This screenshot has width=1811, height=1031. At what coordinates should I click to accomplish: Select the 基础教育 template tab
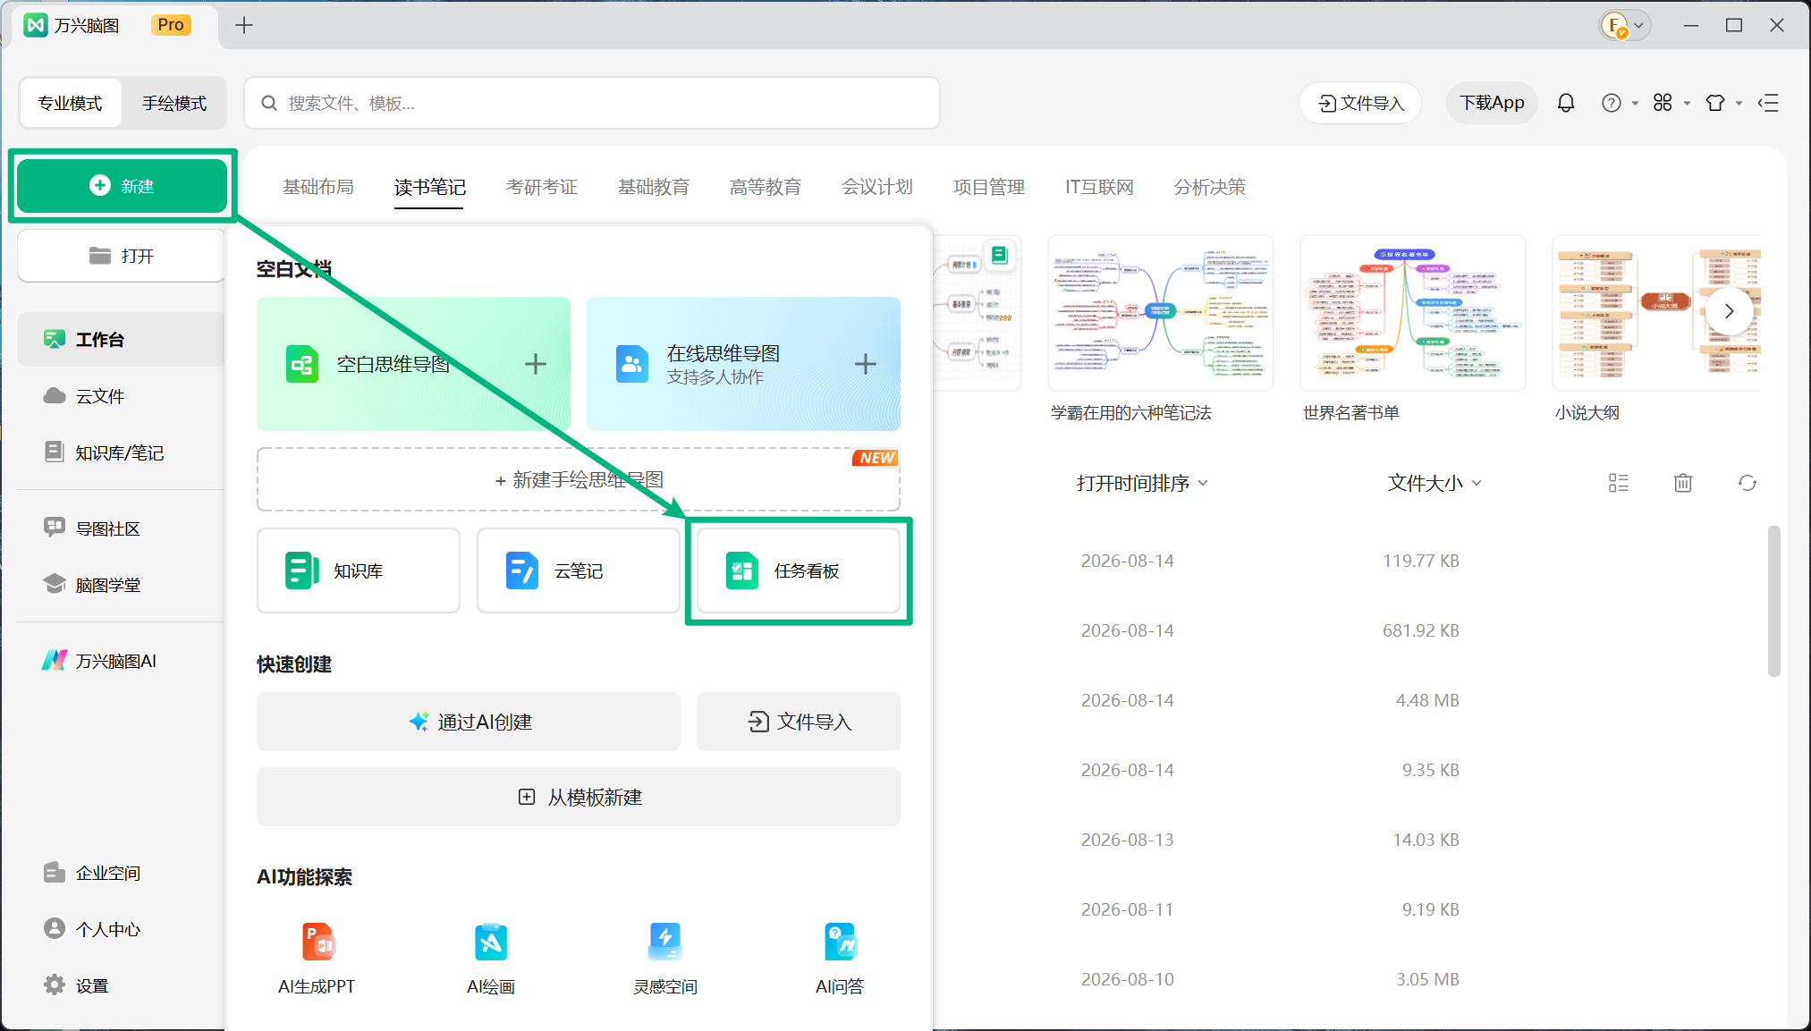[x=654, y=187]
